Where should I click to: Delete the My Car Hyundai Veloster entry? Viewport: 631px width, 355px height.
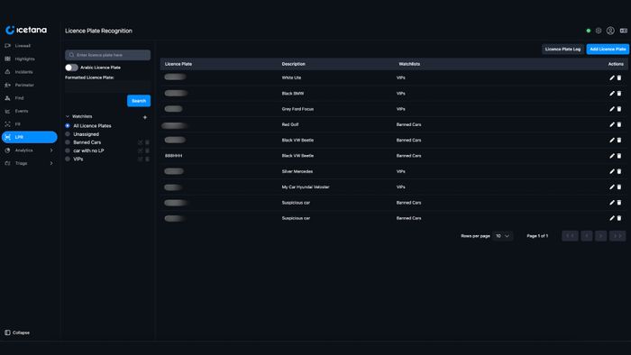click(x=619, y=187)
